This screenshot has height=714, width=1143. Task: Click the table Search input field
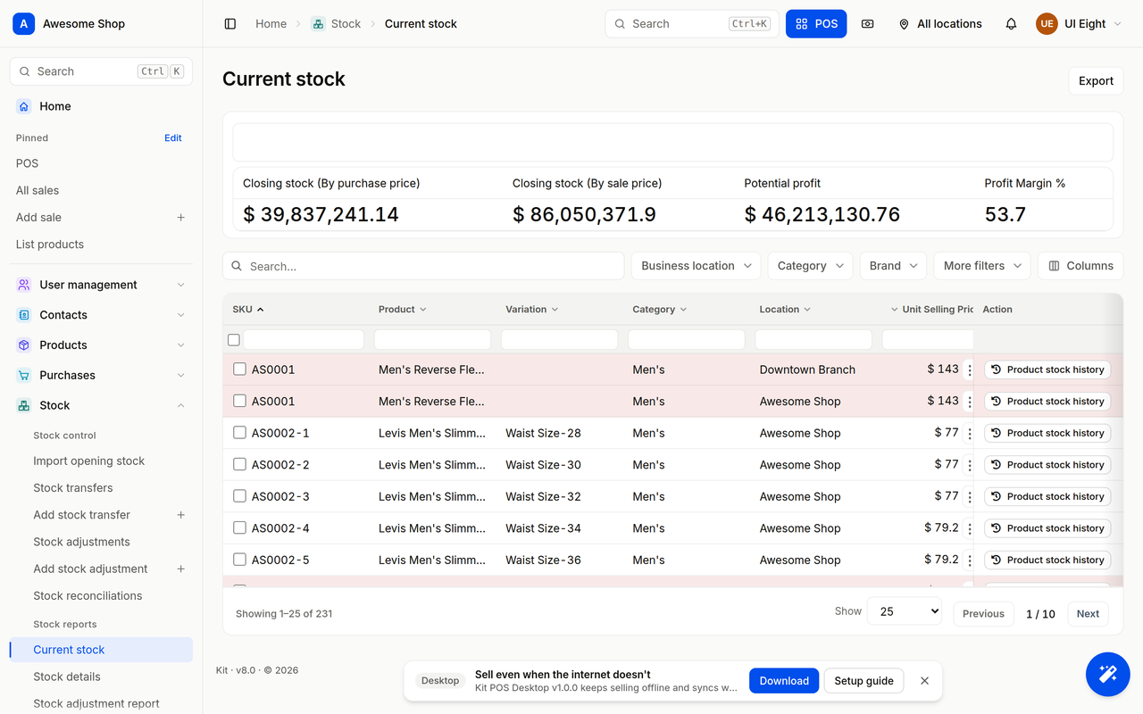423,266
